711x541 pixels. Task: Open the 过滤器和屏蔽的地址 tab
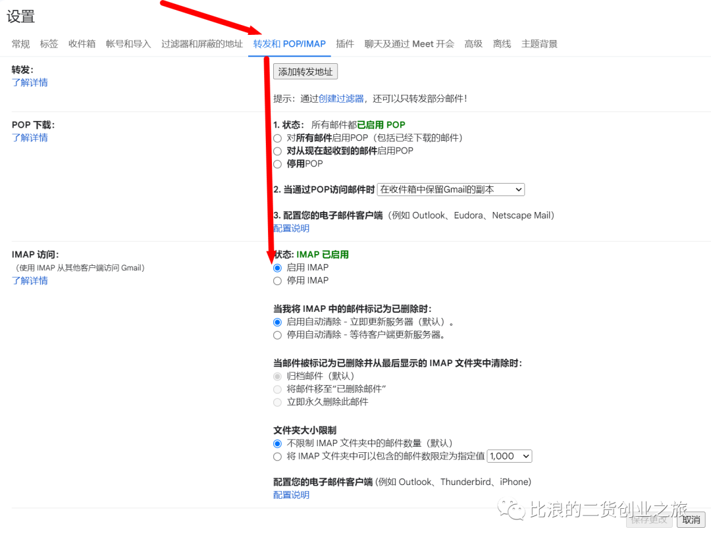(201, 43)
